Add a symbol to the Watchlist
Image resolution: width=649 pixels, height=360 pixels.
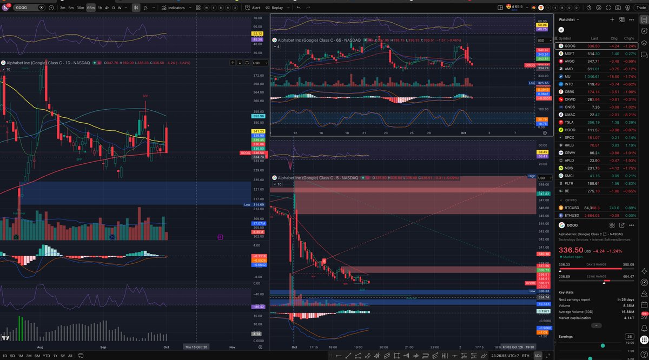(612, 19)
